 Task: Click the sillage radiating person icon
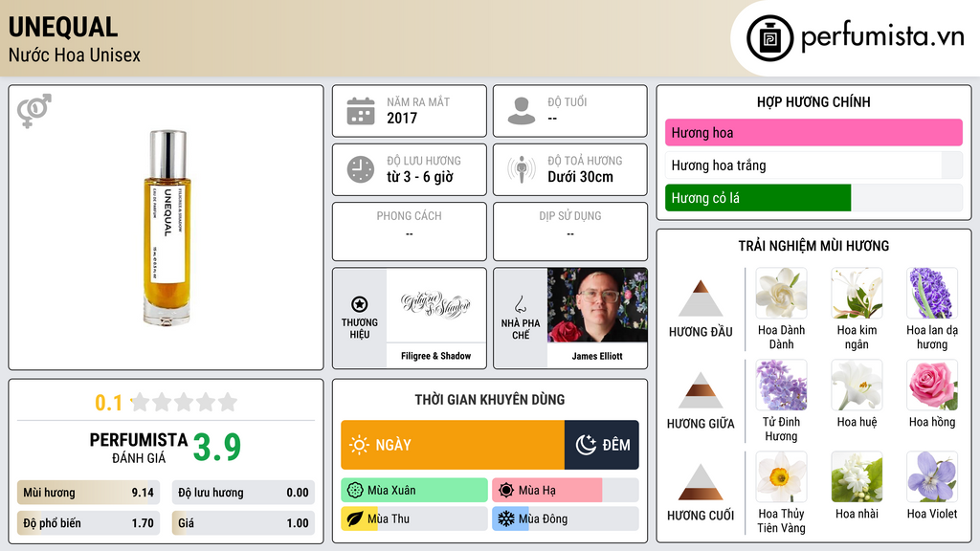click(522, 169)
